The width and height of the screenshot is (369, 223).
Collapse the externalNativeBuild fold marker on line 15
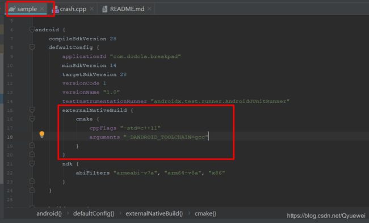(32, 110)
